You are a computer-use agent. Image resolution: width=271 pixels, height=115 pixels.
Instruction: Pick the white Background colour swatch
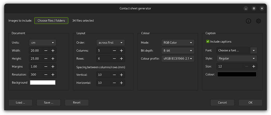click(x=43, y=83)
